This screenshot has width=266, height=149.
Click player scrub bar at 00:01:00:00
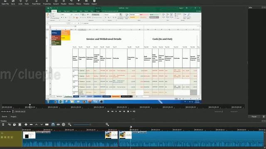[53, 107]
